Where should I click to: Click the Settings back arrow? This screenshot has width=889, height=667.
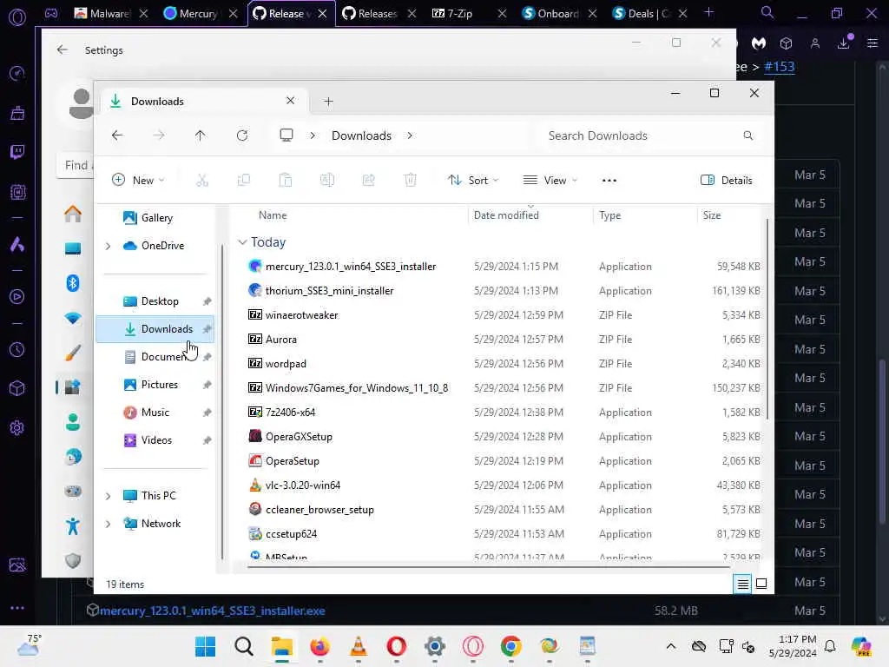pos(63,50)
